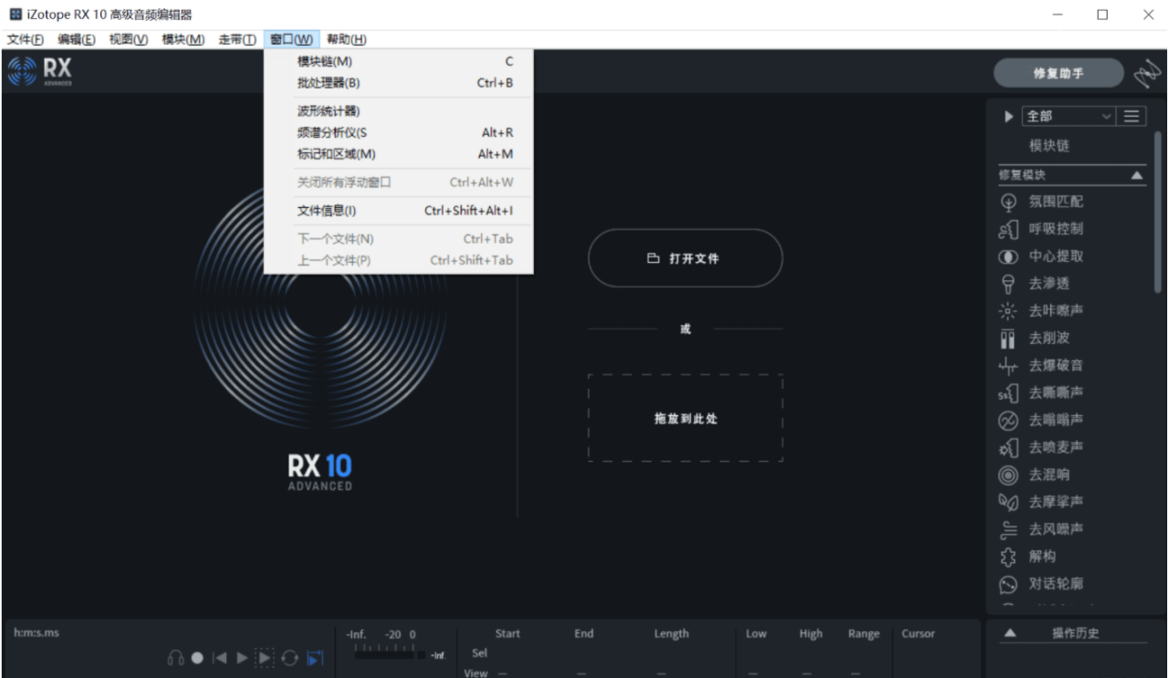Click the 修复助手 button
This screenshot has width=1168, height=678.
click(1058, 72)
